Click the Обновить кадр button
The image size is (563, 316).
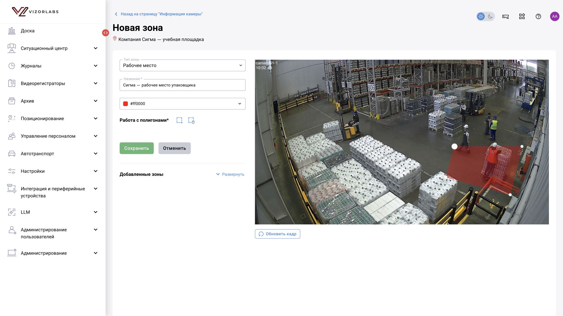277,234
